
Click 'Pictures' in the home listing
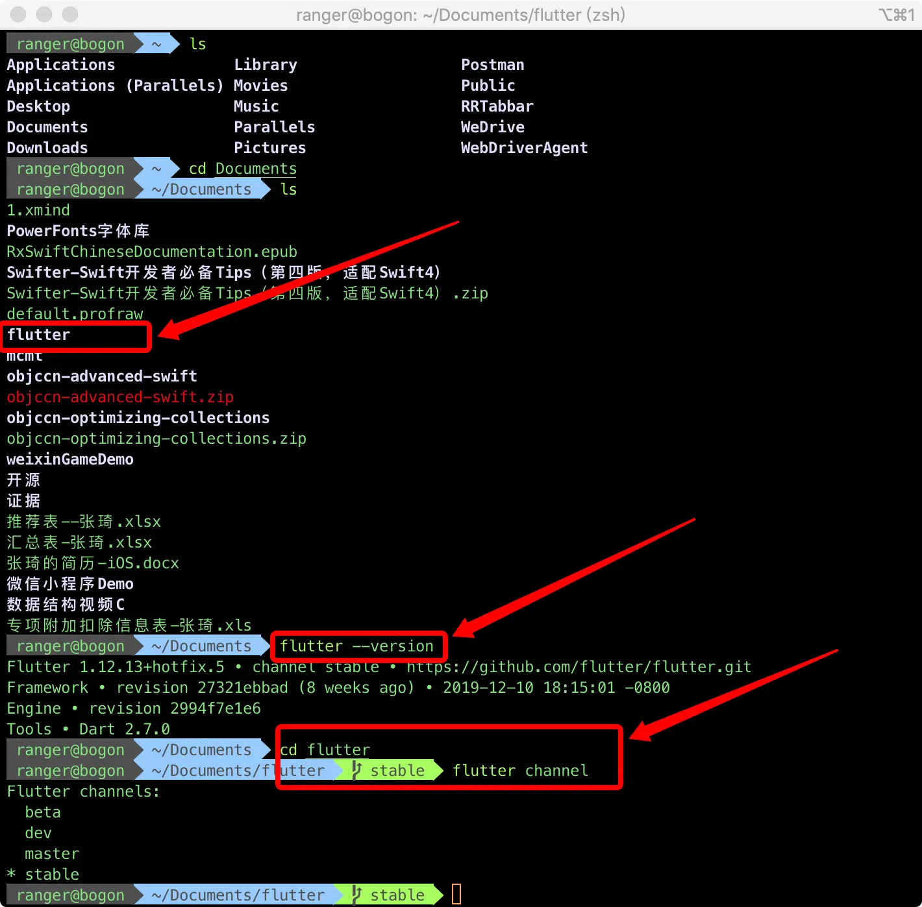(x=270, y=148)
